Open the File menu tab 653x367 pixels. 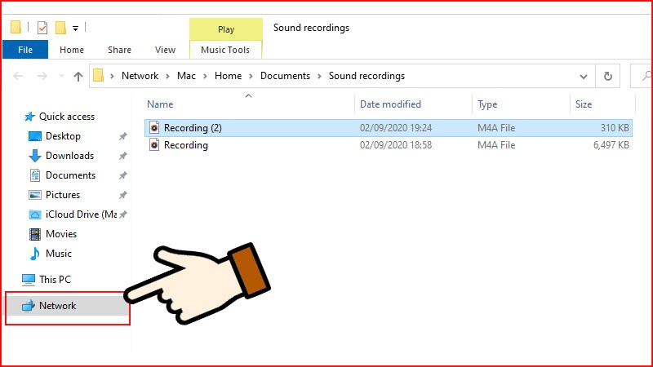[25, 50]
